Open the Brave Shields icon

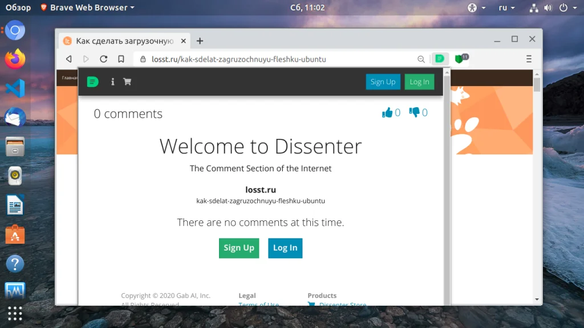[x=461, y=59]
